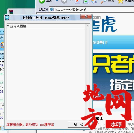Click the IE page icon beside the URL
Viewport: 134px width, 133px height.
point(52,9)
